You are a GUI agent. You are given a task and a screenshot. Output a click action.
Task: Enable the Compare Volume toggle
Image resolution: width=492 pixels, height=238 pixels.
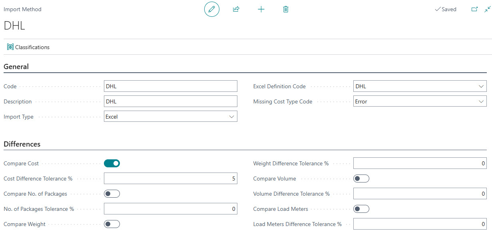(361, 178)
